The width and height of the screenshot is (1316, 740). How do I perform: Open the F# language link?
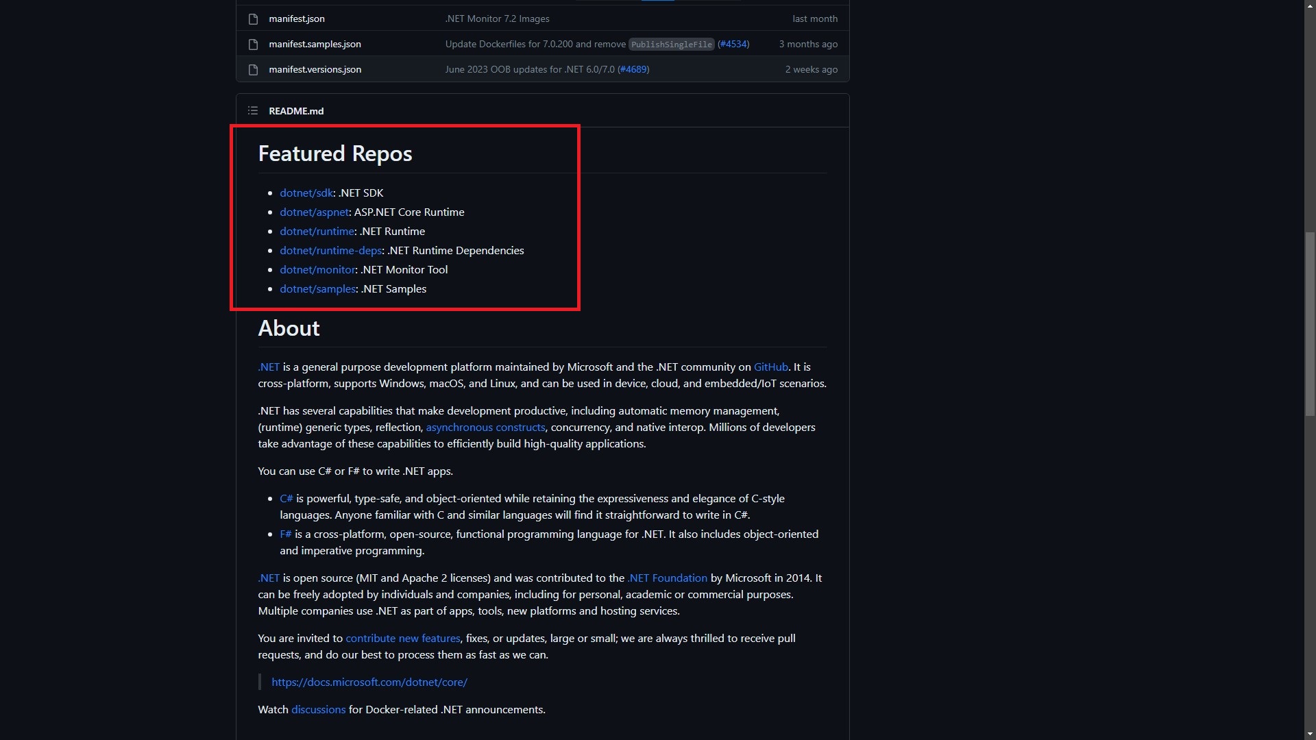pos(286,534)
